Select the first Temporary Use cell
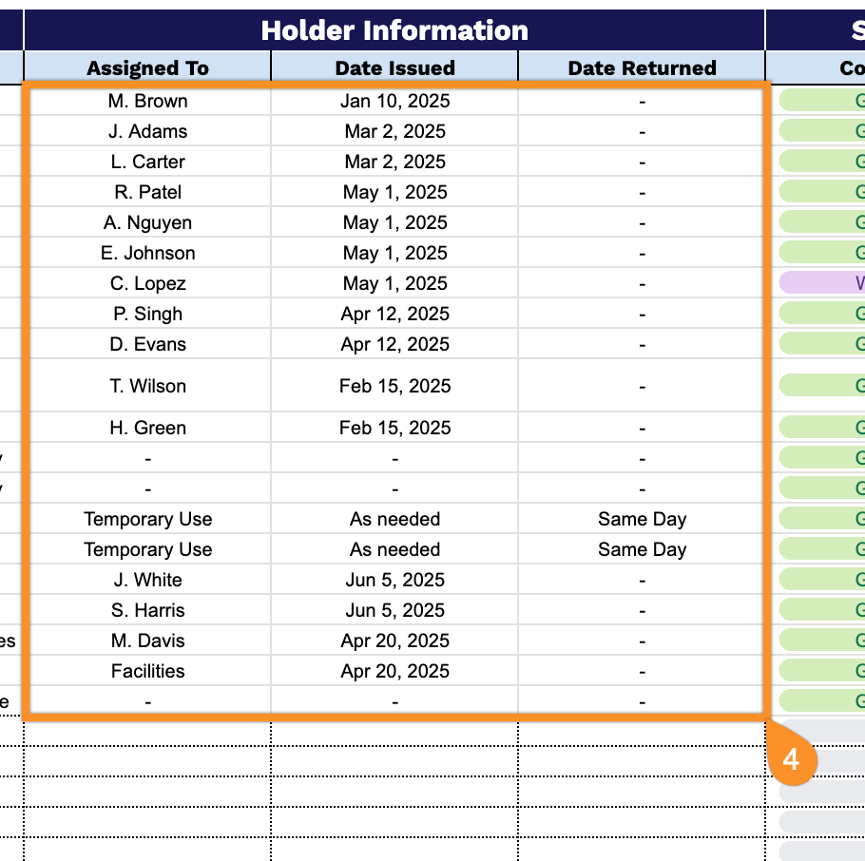 click(147, 519)
